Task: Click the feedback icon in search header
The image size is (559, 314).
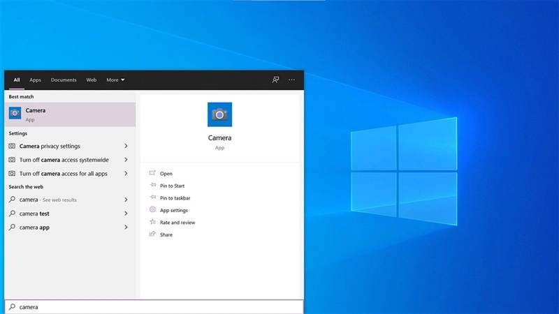Action: pyautogui.click(x=275, y=80)
